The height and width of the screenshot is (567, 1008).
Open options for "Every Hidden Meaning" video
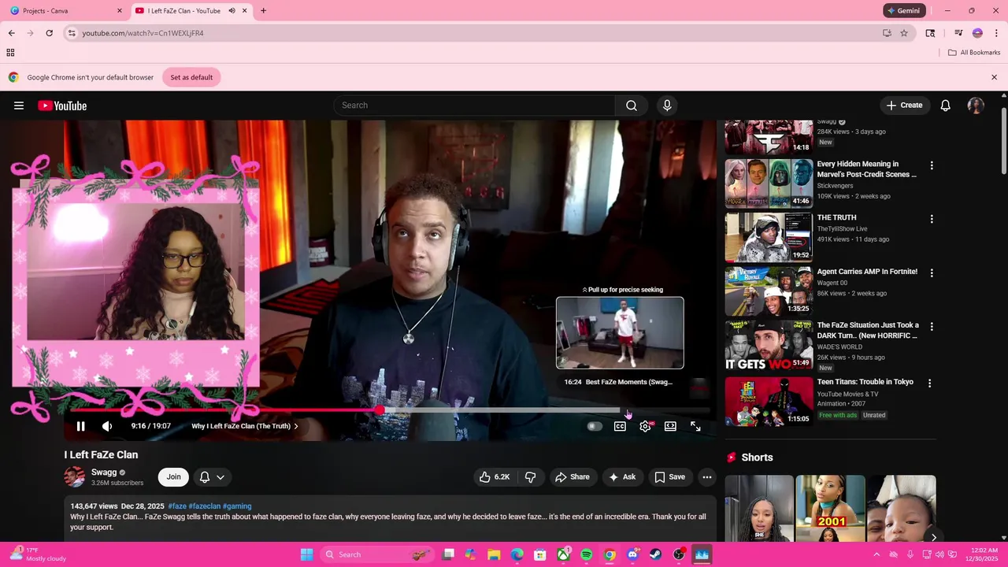pos(932,166)
